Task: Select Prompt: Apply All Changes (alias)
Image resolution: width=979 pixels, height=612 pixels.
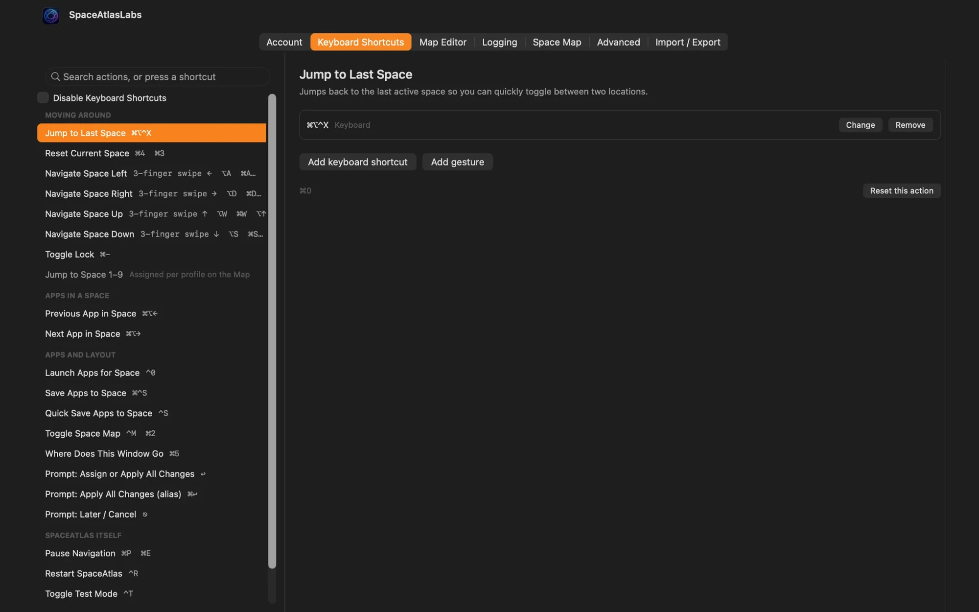Action: point(152,494)
